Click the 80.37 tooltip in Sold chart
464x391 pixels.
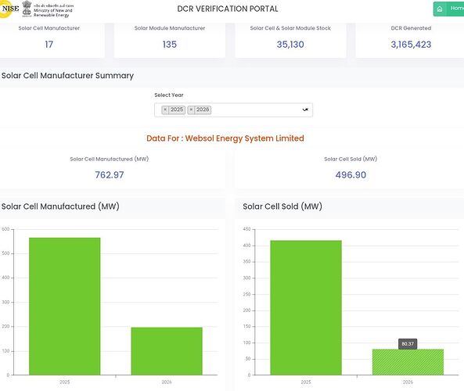(x=408, y=343)
